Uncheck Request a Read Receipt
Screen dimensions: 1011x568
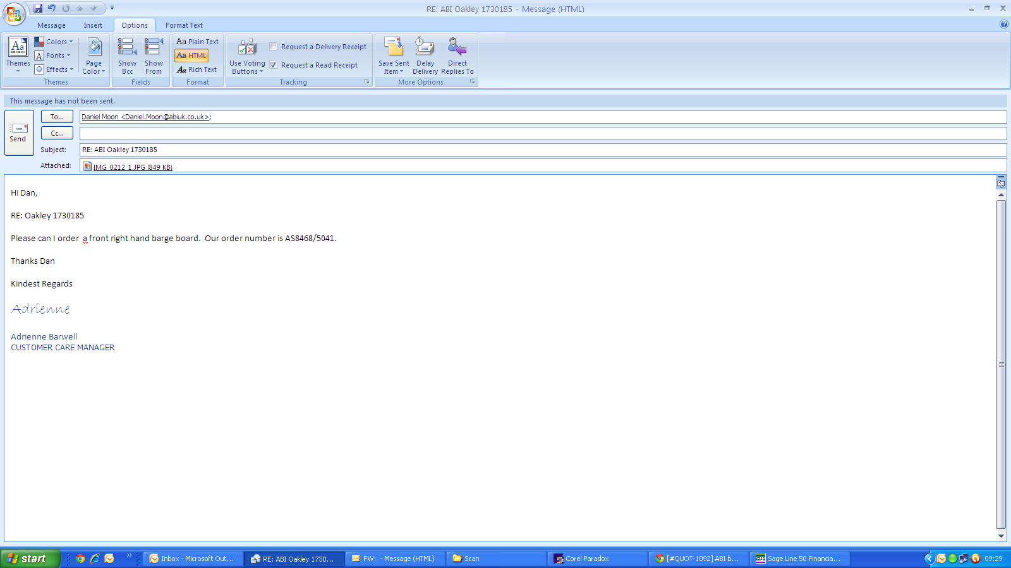click(x=274, y=65)
